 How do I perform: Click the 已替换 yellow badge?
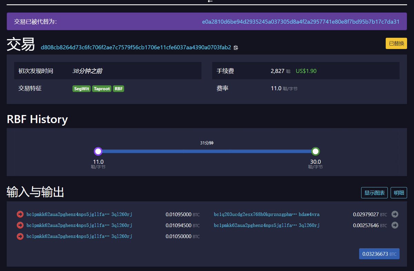coord(396,44)
